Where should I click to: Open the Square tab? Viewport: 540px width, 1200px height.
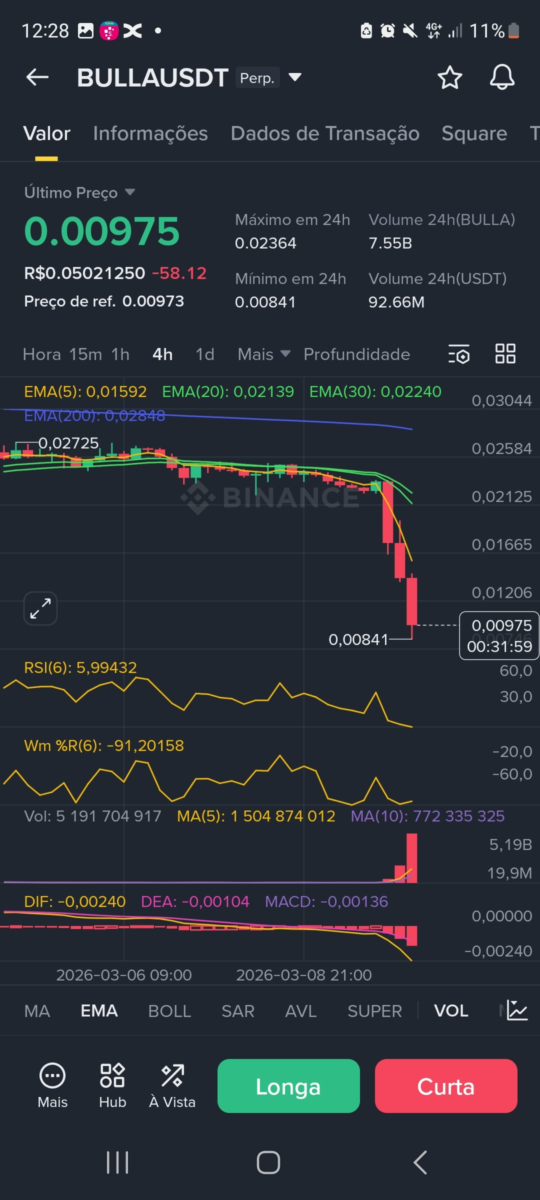coord(474,133)
